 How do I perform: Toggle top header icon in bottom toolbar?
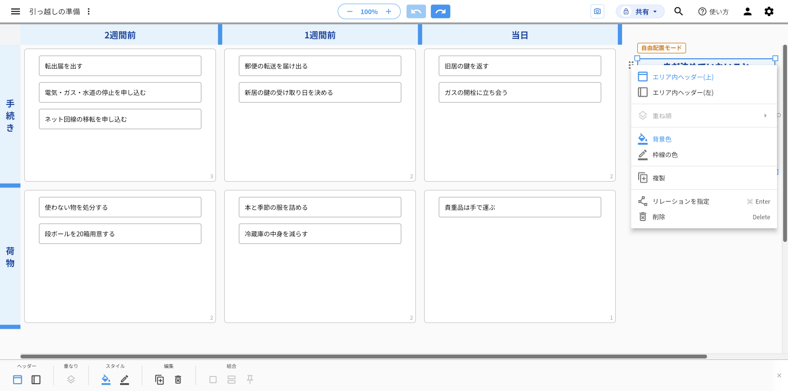(18, 380)
